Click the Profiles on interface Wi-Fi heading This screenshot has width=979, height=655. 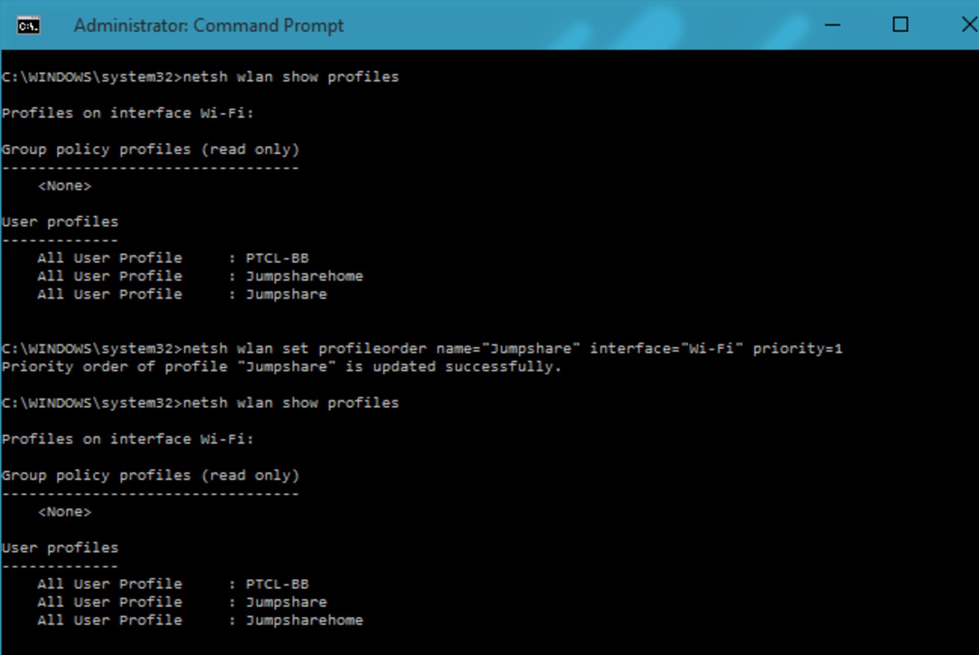[x=127, y=113]
